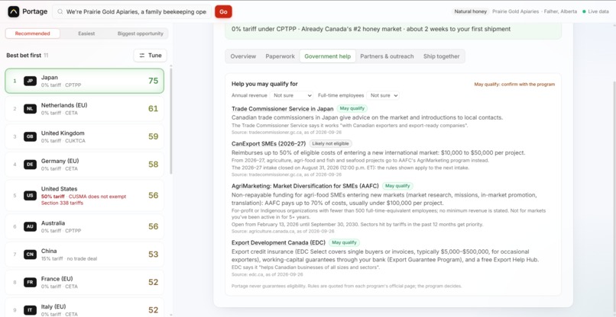Click the 'Help you may qualify for' heading

coord(264,84)
